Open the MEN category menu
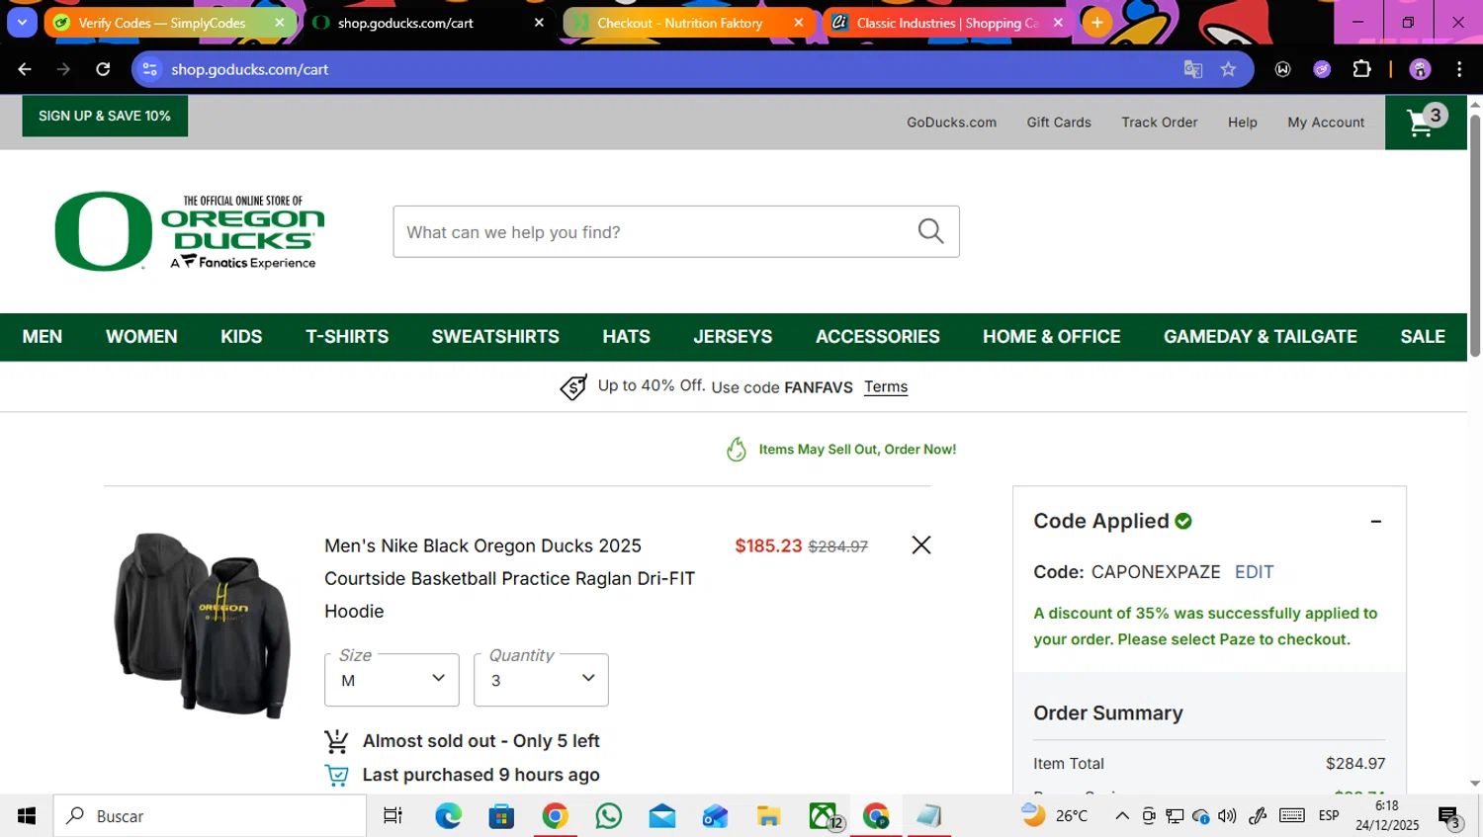 43,337
